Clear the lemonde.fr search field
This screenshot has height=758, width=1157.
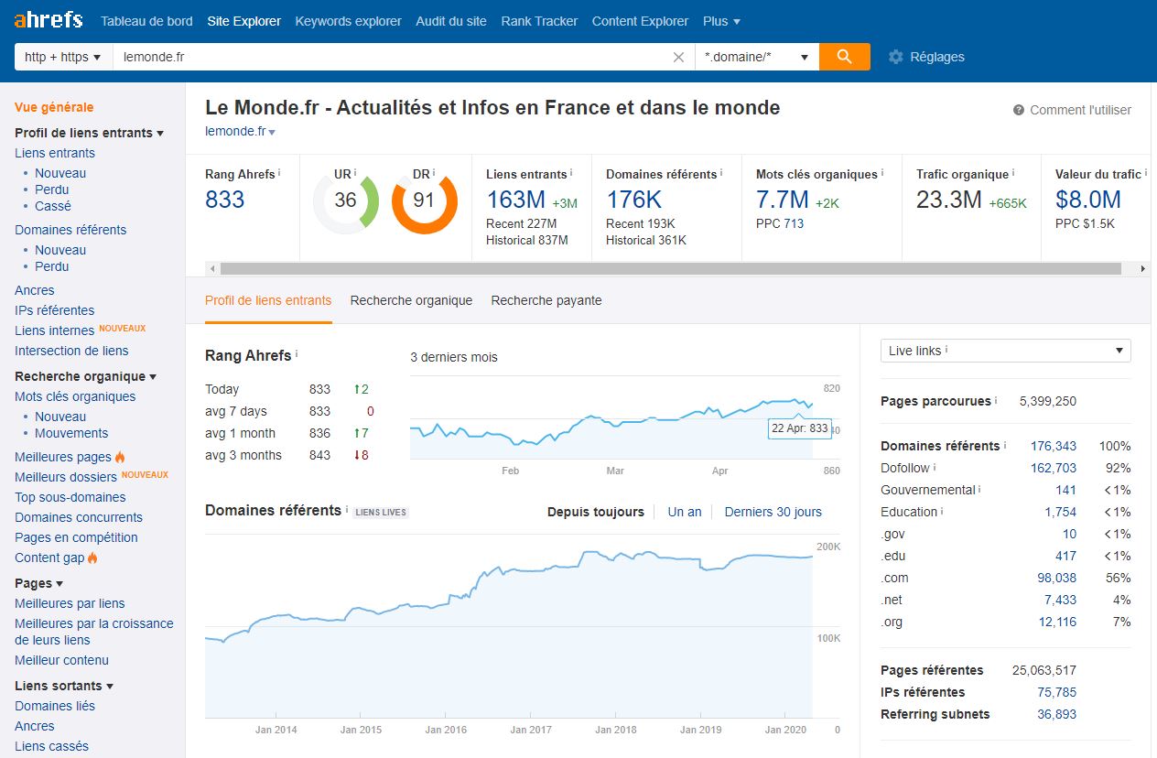[678, 57]
